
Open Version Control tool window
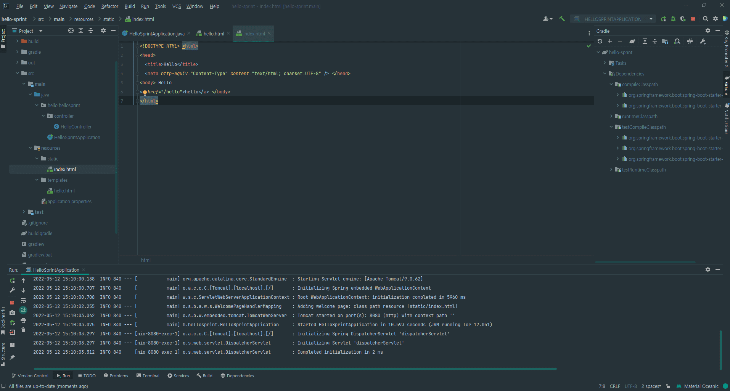pos(30,376)
